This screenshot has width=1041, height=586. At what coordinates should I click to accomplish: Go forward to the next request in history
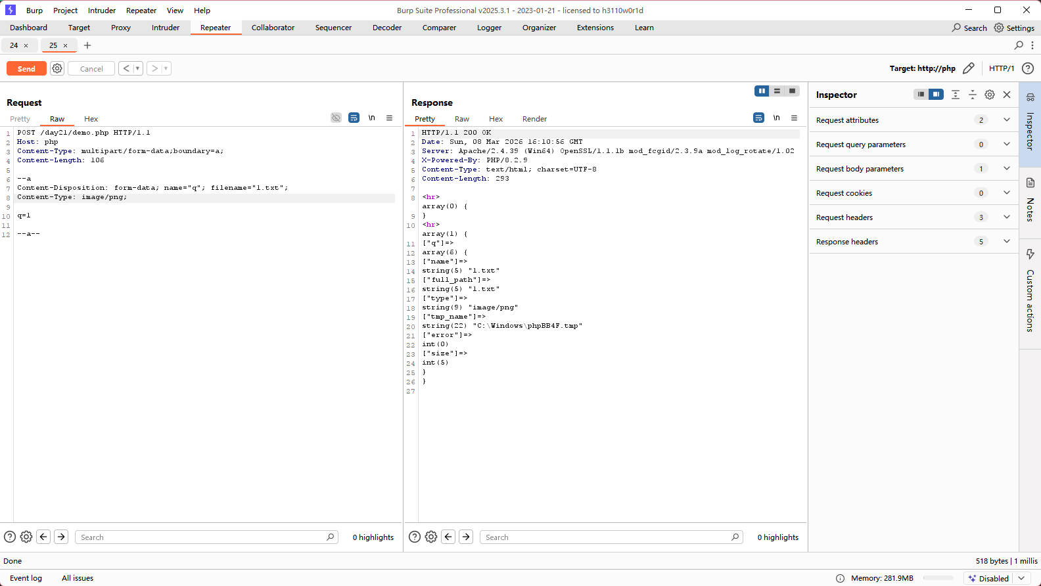point(154,68)
